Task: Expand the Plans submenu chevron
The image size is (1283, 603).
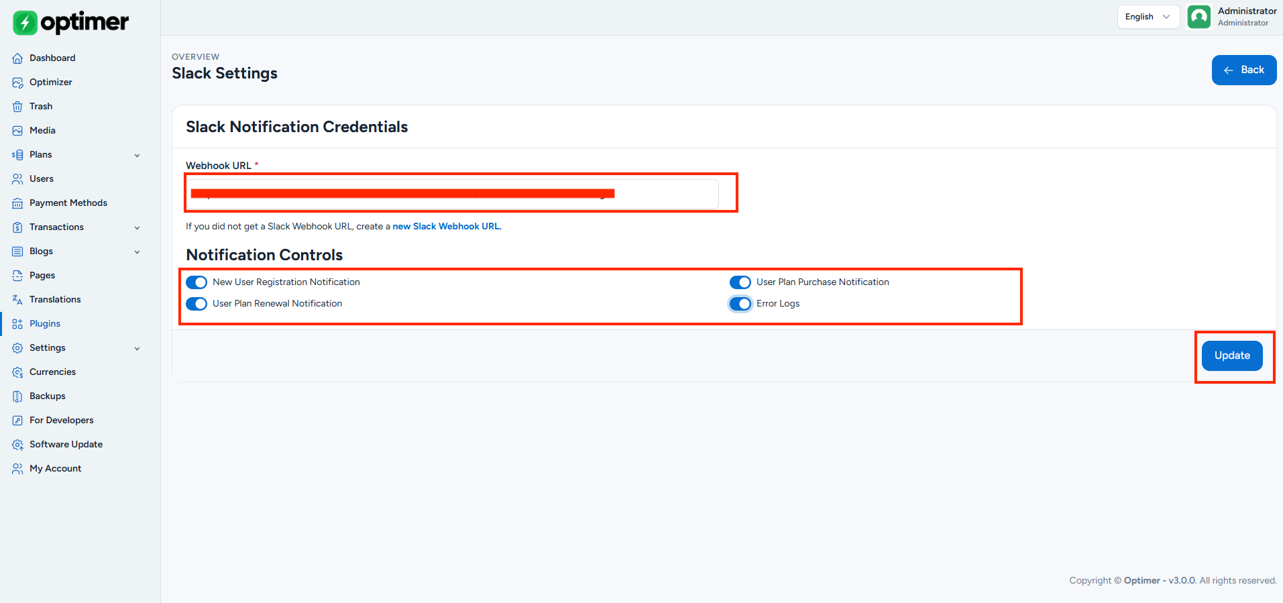Action: point(137,156)
